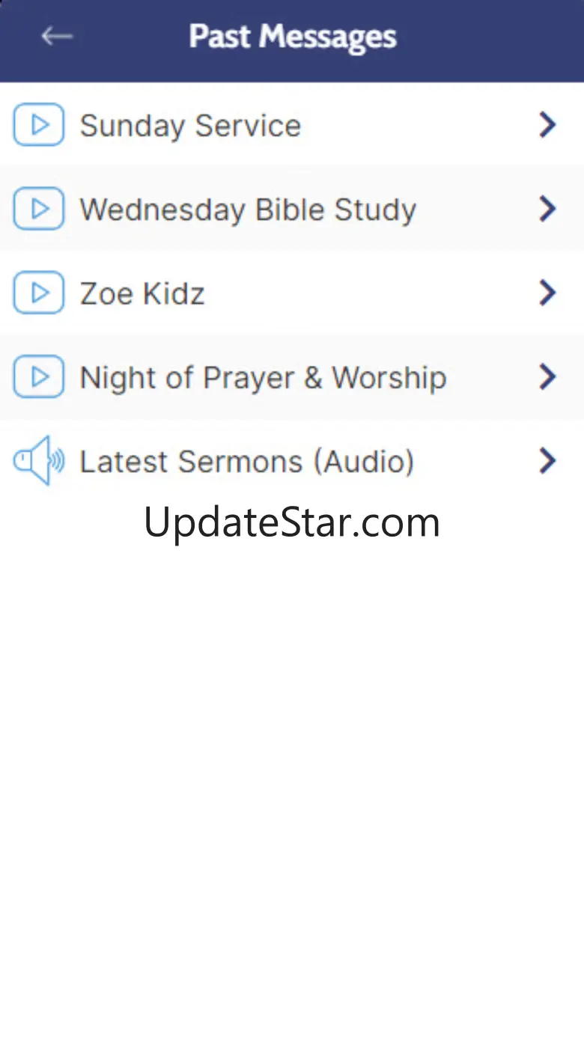
Task: Expand Wednesday Bible Study via chevron arrow
Action: [547, 209]
